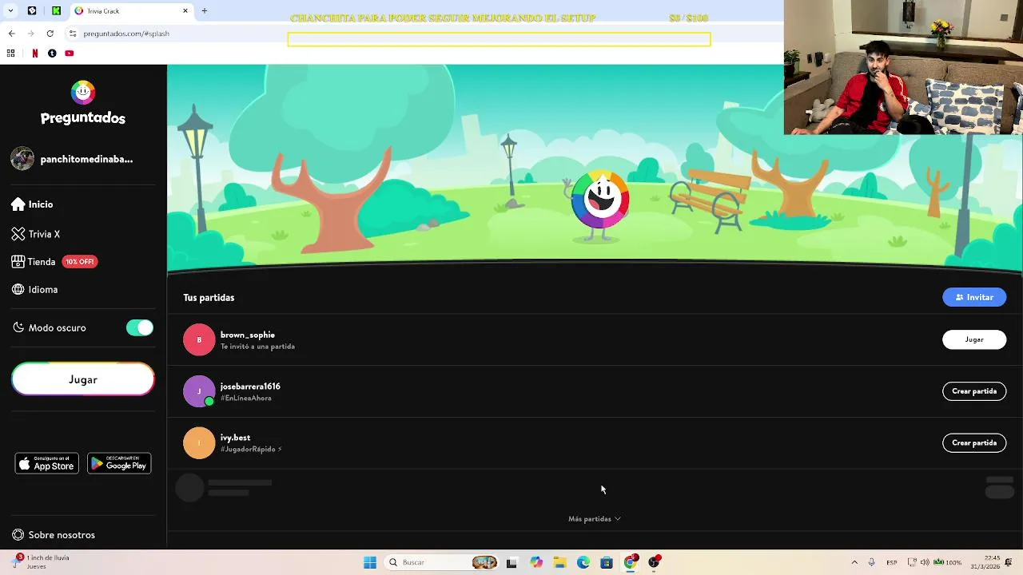1023x575 pixels.
Task: Click the microphone tray icon
Action: pyautogui.click(x=871, y=562)
